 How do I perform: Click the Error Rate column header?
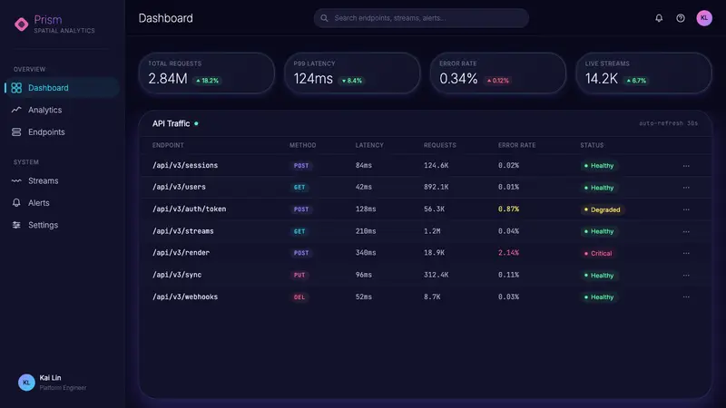(x=516, y=145)
